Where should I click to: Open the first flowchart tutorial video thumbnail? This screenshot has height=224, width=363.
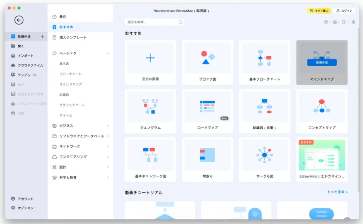click(x=160, y=210)
